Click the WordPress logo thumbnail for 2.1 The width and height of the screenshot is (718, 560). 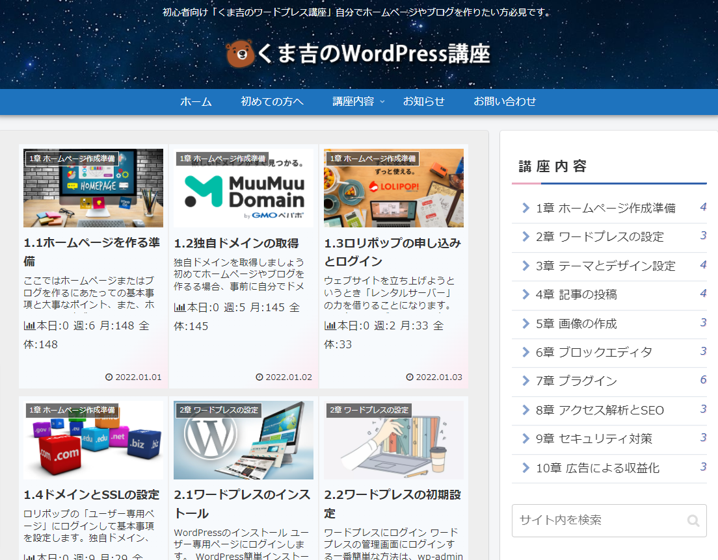(x=243, y=440)
